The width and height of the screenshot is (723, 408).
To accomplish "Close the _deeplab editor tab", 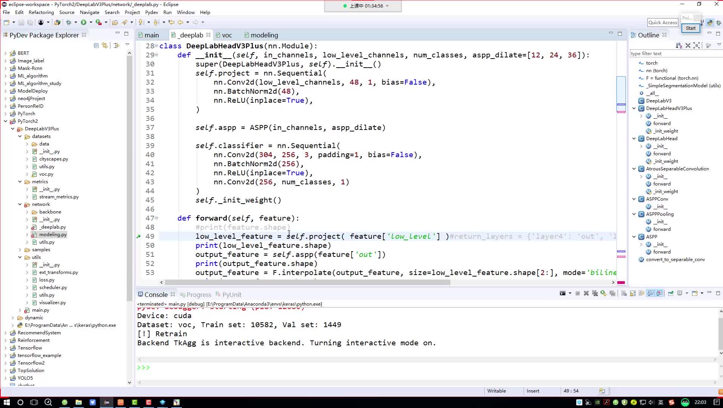I will pyautogui.click(x=208, y=35).
